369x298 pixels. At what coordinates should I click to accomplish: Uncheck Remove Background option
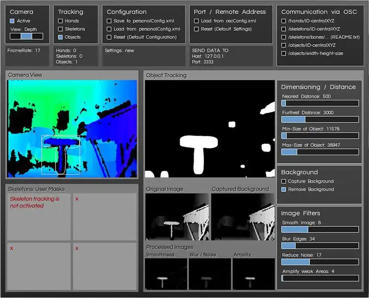coord(283,190)
